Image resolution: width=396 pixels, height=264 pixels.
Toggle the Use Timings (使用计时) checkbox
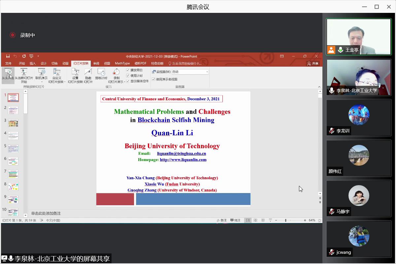point(128,76)
